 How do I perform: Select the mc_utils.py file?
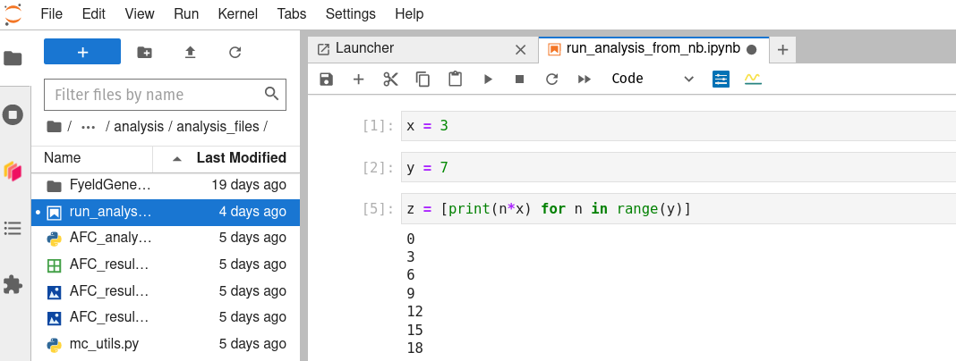click(x=166, y=344)
